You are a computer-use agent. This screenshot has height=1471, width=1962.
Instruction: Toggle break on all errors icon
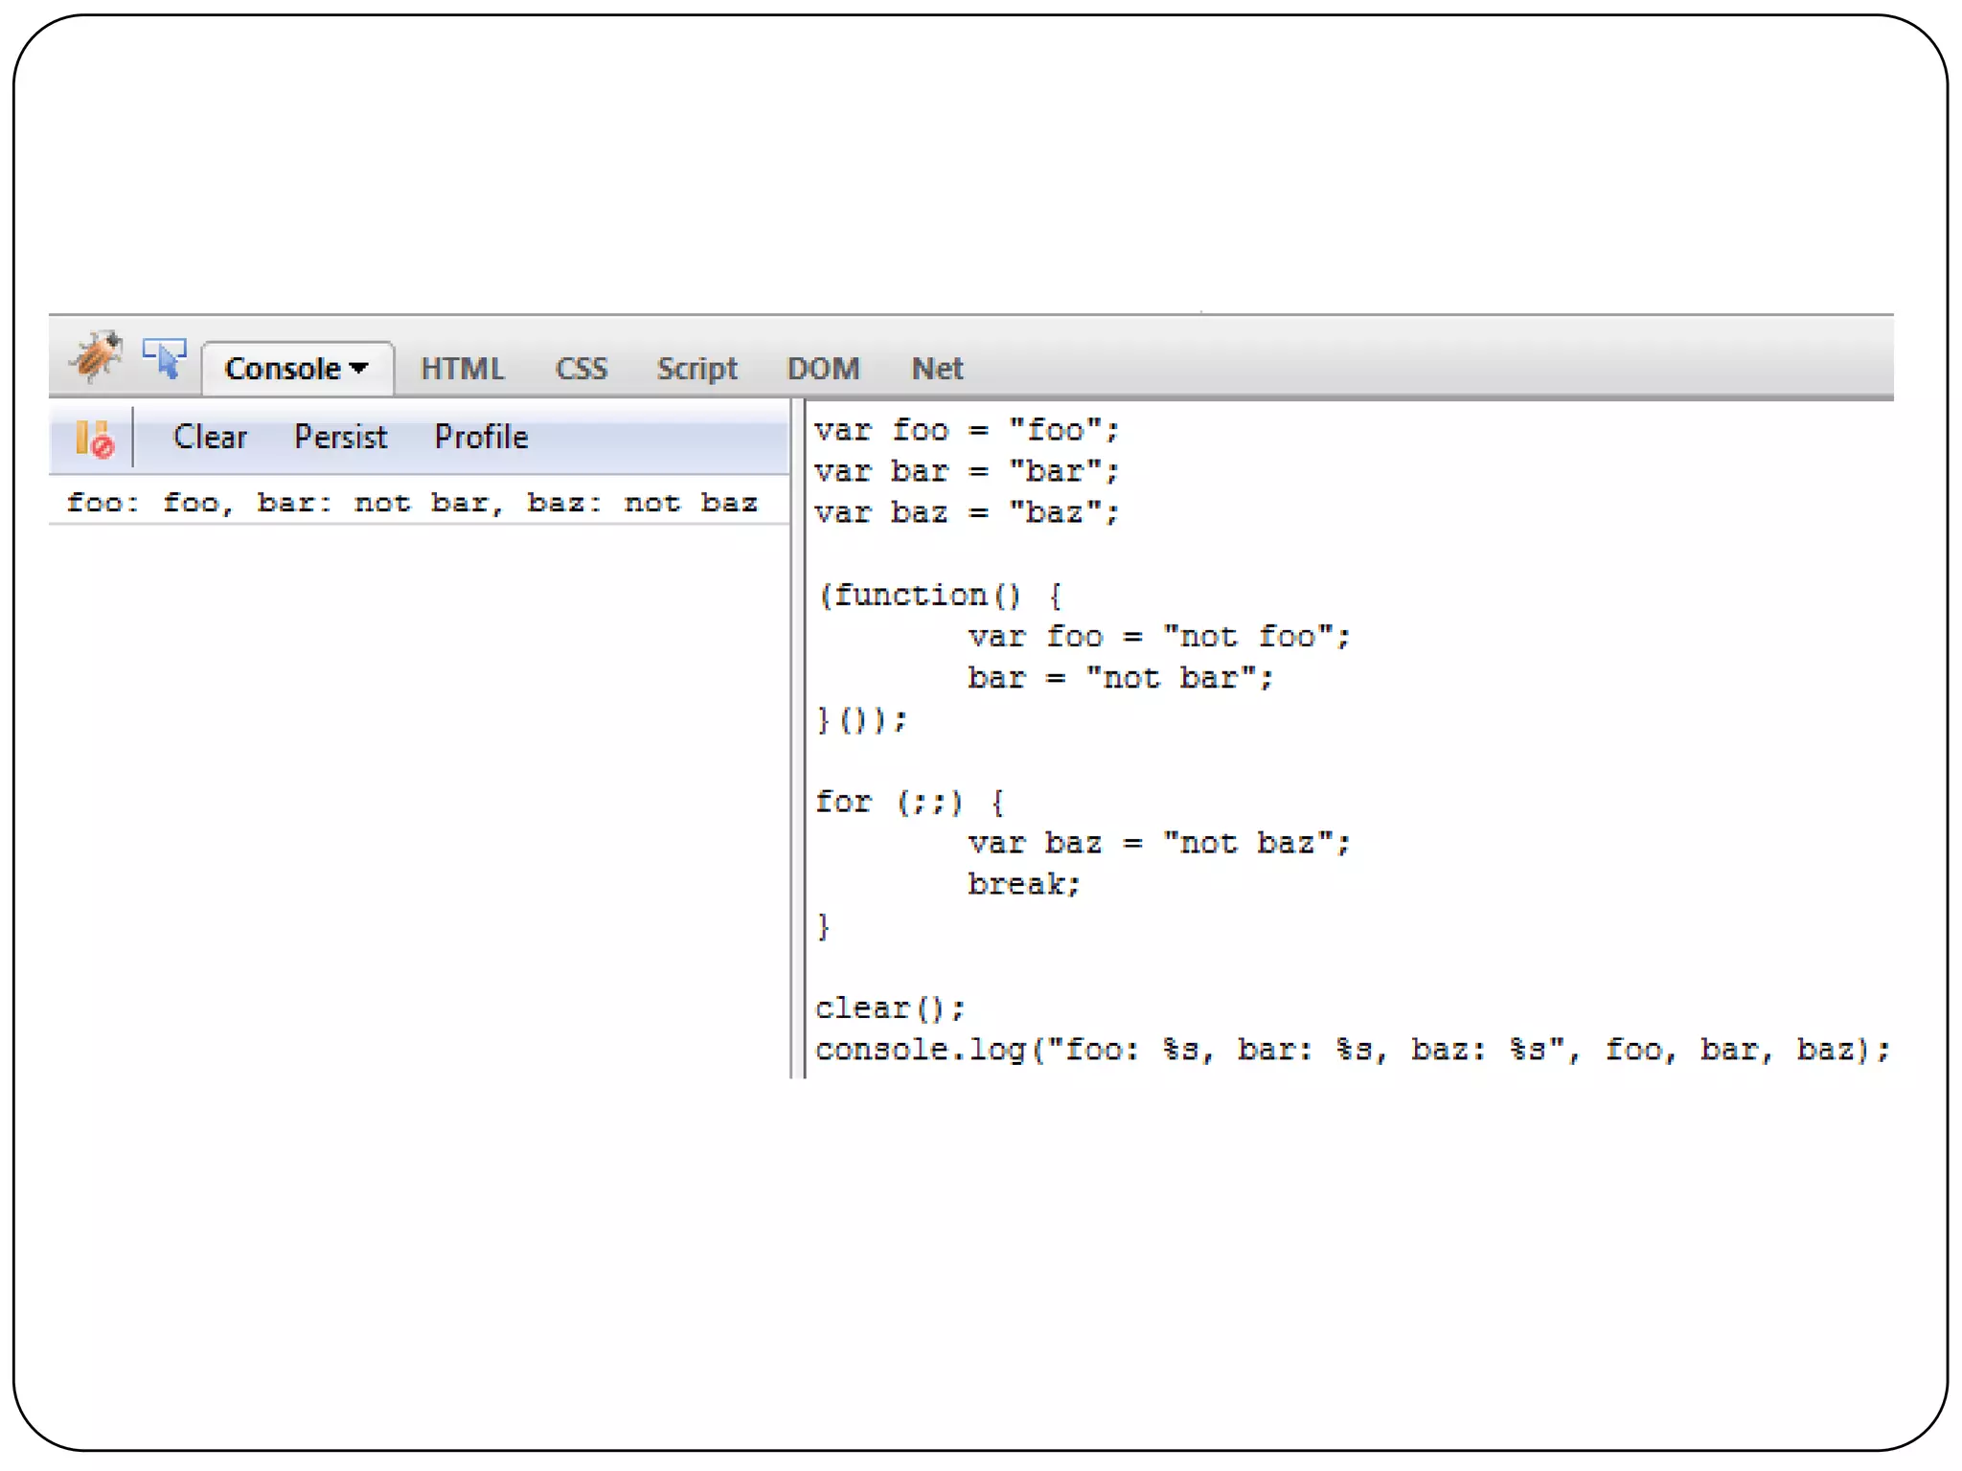point(94,439)
